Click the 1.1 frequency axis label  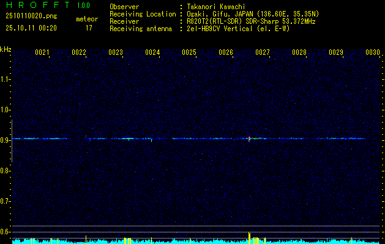(x=5, y=79)
